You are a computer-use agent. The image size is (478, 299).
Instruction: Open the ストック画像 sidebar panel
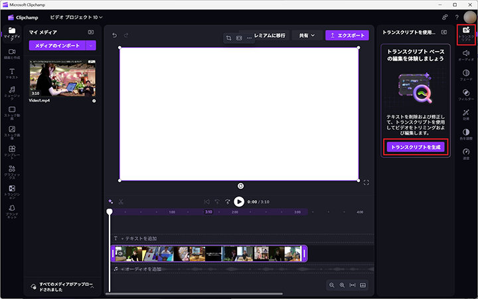coord(12,132)
